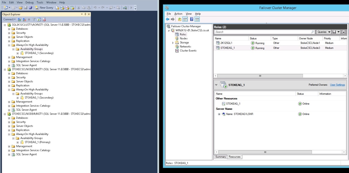
Task: Click the Save All icon in SSMS toolbar
Action: tap(31, 7)
